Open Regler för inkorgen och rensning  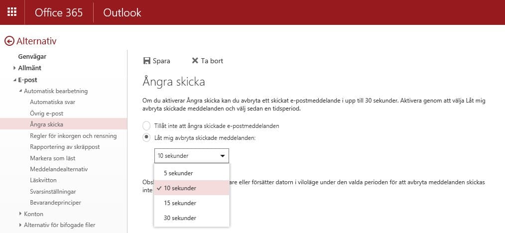click(73, 136)
